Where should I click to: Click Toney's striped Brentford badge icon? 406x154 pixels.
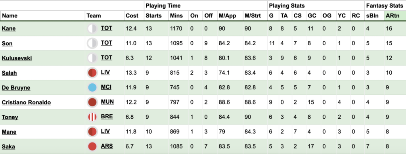click(92, 117)
